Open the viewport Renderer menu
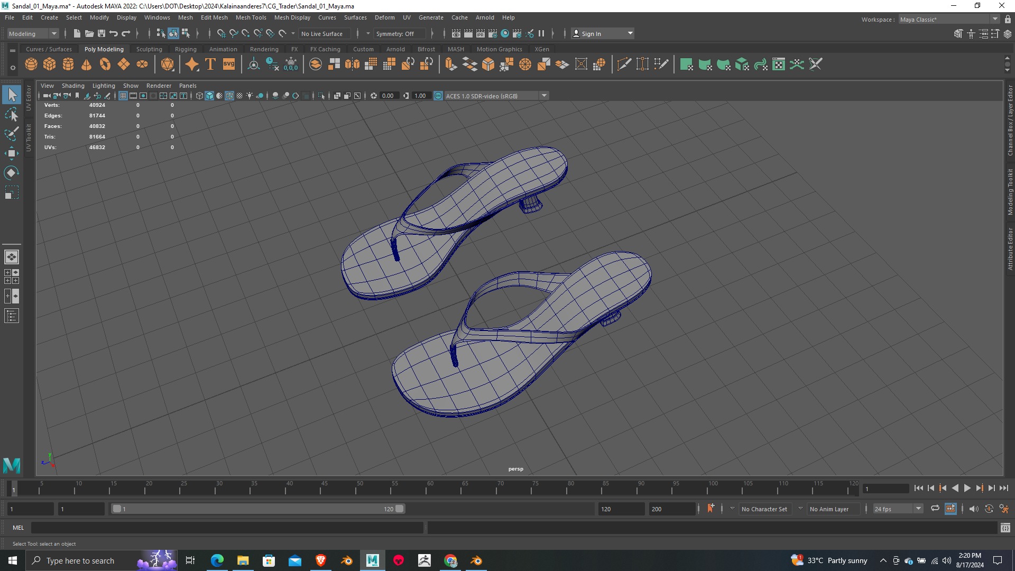 (159, 86)
